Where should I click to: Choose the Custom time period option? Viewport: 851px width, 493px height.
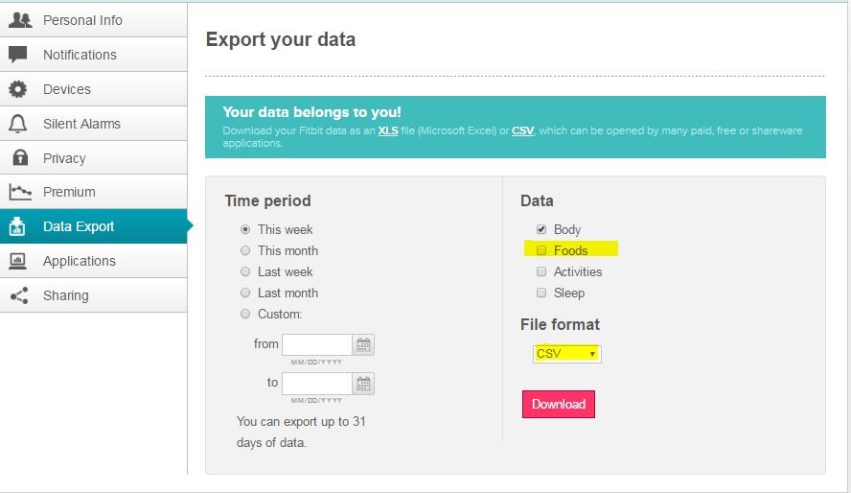[245, 314]
